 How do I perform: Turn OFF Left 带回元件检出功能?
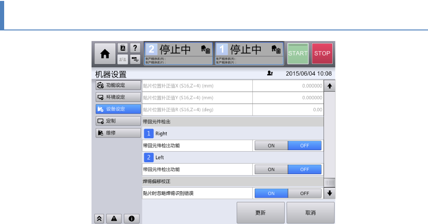[305, 170]
